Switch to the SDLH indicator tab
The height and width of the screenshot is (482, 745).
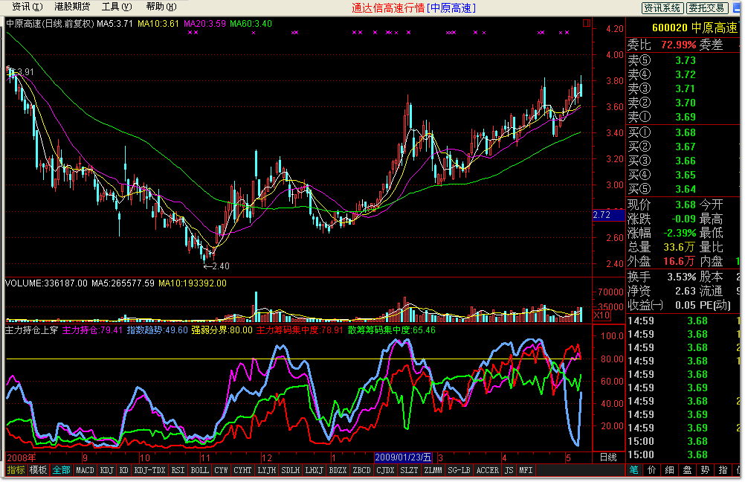click(x=291, y=470)
